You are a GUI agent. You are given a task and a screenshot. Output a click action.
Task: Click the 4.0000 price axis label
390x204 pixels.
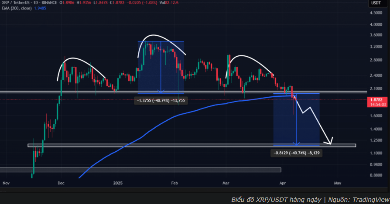[x=376, y=24]
